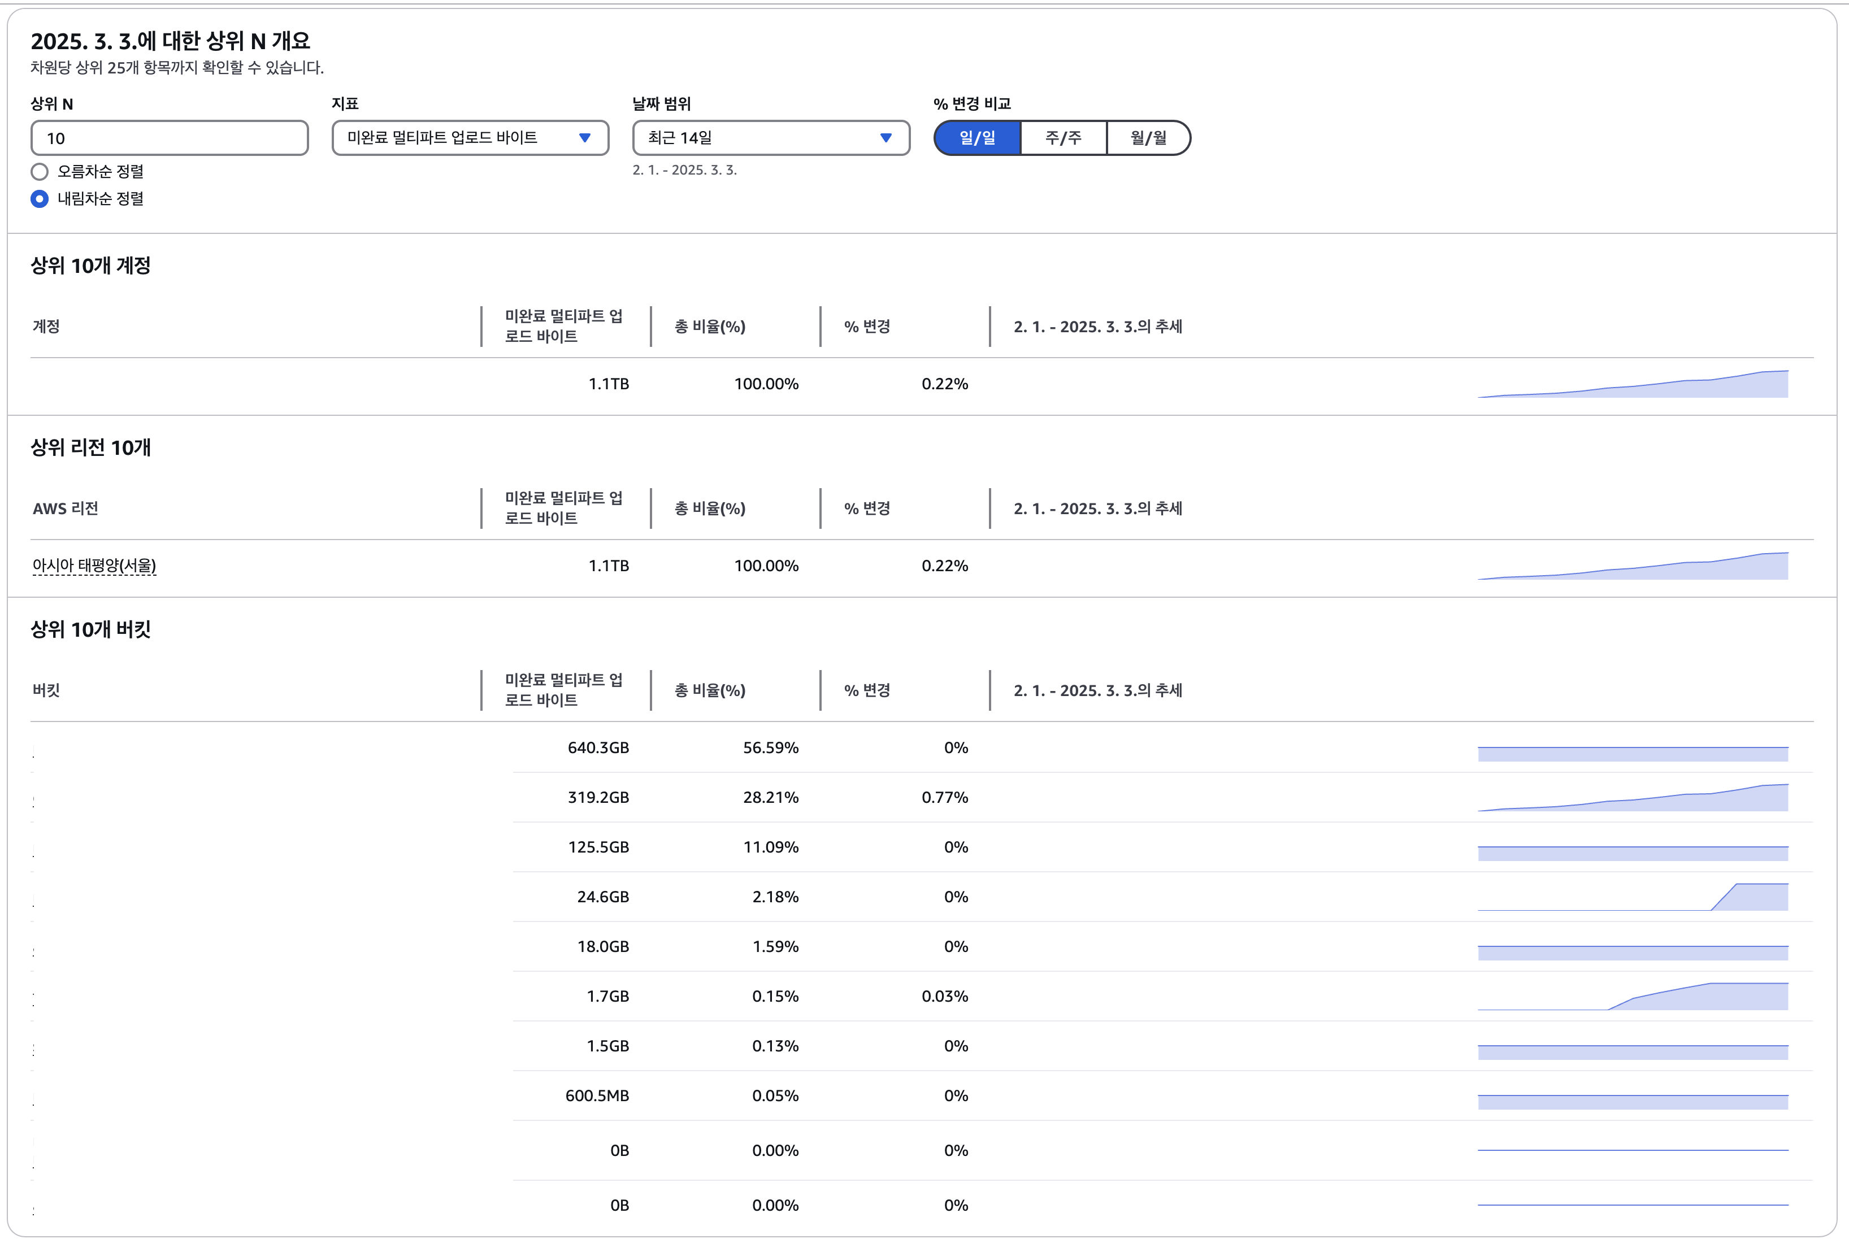Select the 내림차순 정렬 radio button
The height and width of the screenshot is (1252, 1849).
[x=40, y=199]
